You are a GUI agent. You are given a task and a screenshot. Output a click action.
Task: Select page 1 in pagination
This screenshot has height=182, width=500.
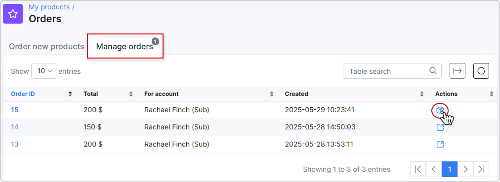point(450,169)
